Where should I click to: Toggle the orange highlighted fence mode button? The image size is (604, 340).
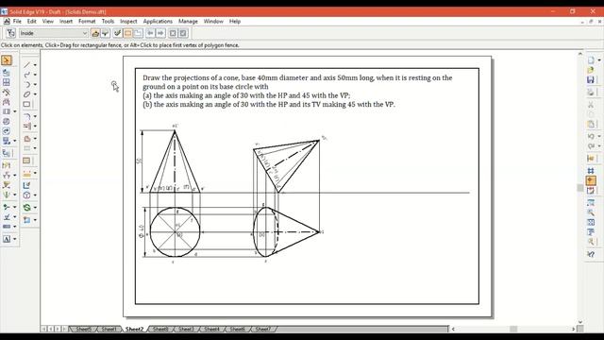[x=128, y=33]
